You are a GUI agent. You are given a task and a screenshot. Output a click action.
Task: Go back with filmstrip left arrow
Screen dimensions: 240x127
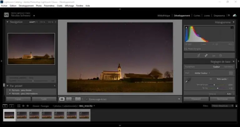pos(23,106)
